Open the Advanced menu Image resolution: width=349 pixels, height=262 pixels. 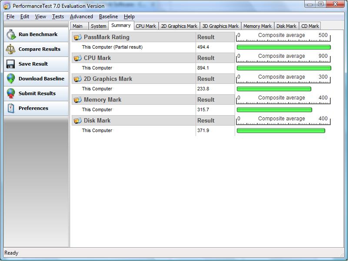click(x=81, y=17)
